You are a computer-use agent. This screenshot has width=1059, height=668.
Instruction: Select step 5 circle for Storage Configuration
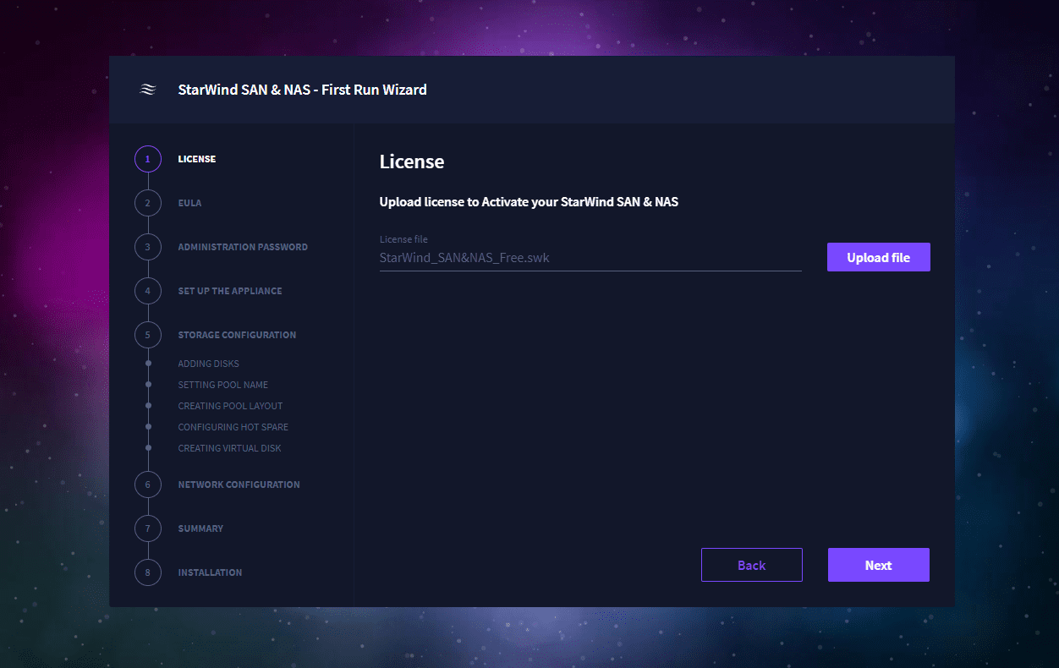pyautogui.click(x=147, y=335)
